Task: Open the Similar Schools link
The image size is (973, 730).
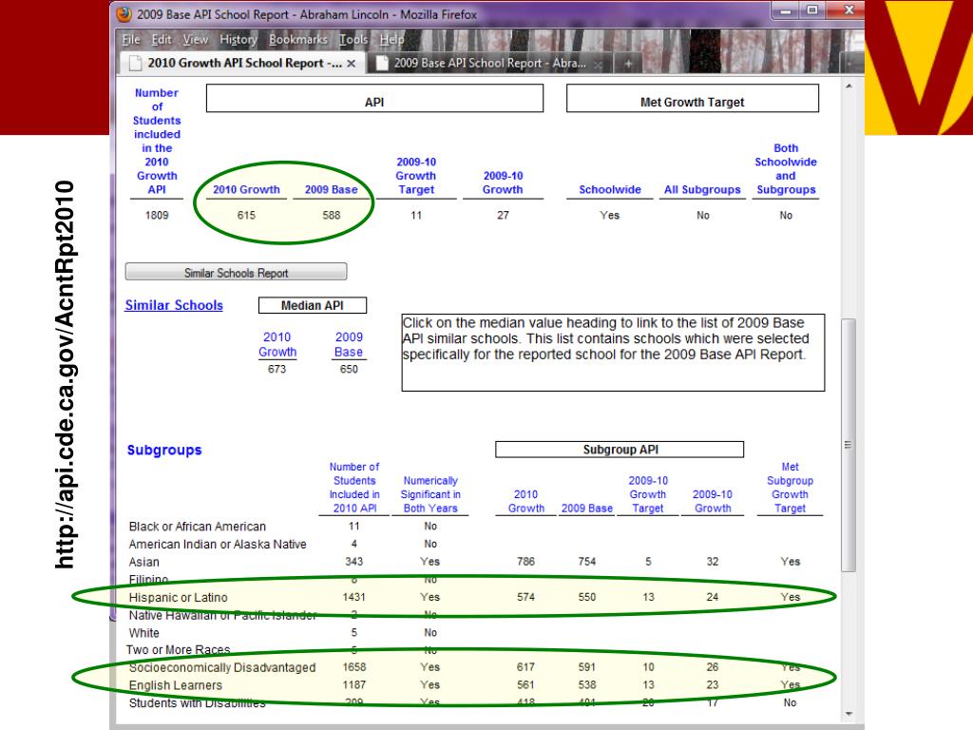Action: coord(174,305)
